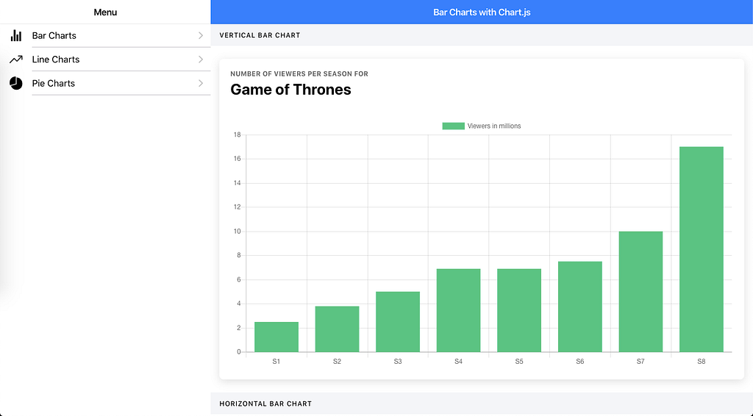Click the Game of Thrones card title
This screenshot has width=753, height=416.
click(290, 90)
